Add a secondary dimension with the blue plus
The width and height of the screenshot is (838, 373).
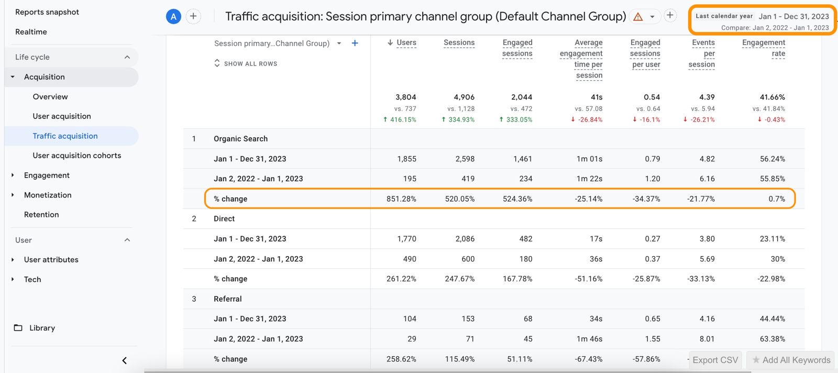[355, 43]
